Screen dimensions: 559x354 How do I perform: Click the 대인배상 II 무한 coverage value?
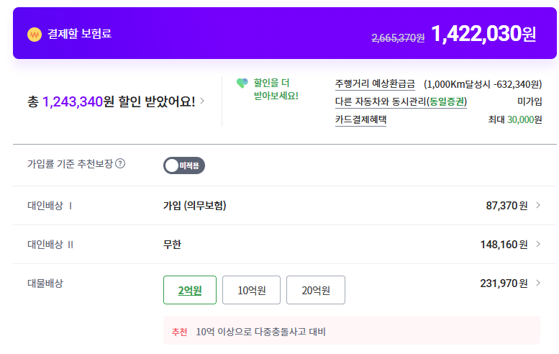[172, 245]
